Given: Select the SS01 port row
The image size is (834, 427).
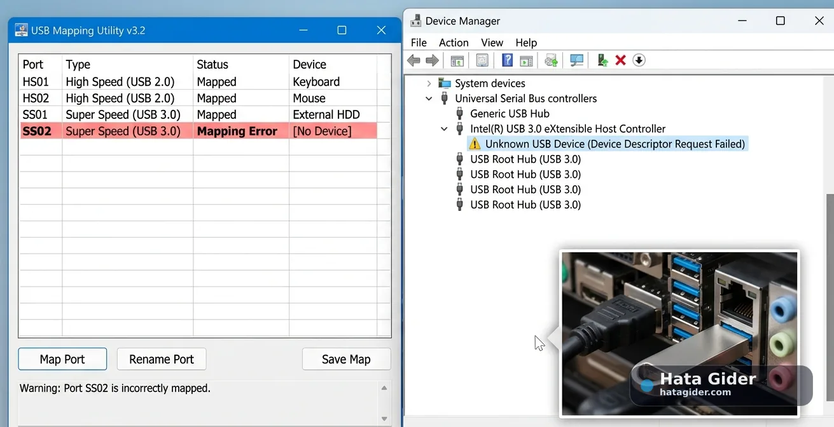Looking at the screenshot, I should pyautogui.click(x=198, y=115).
